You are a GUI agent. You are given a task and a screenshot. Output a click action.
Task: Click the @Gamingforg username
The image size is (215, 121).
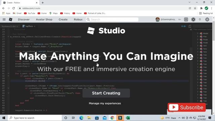(168, 19)
